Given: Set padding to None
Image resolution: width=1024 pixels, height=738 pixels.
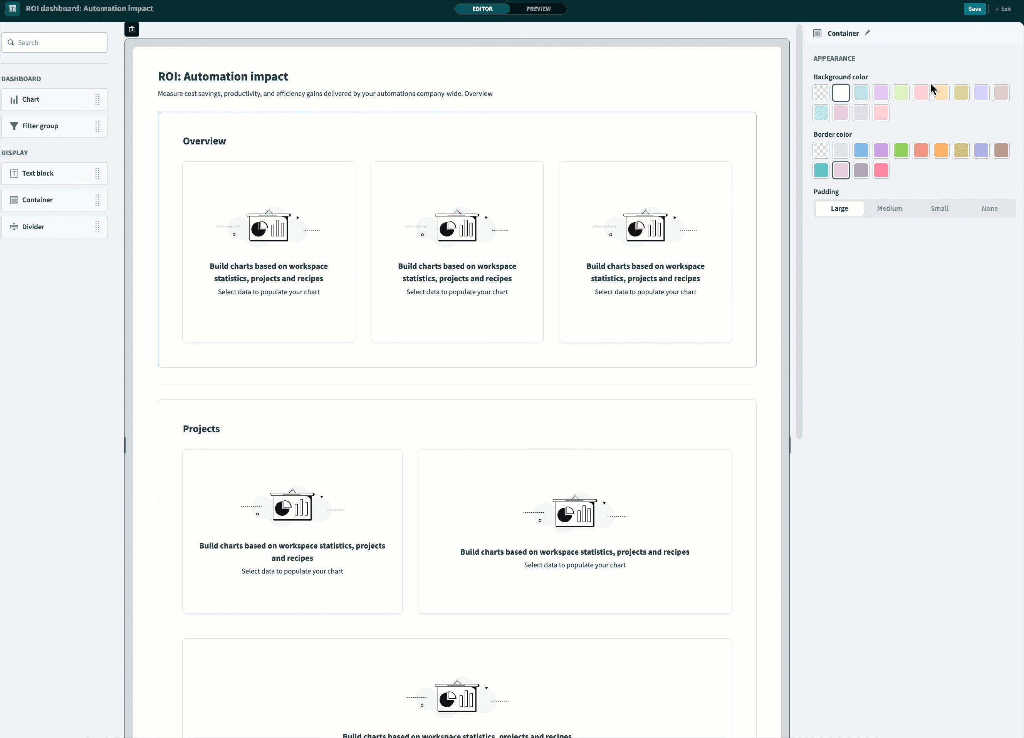Looking at the screenshot, I should (x=989, y=208).
